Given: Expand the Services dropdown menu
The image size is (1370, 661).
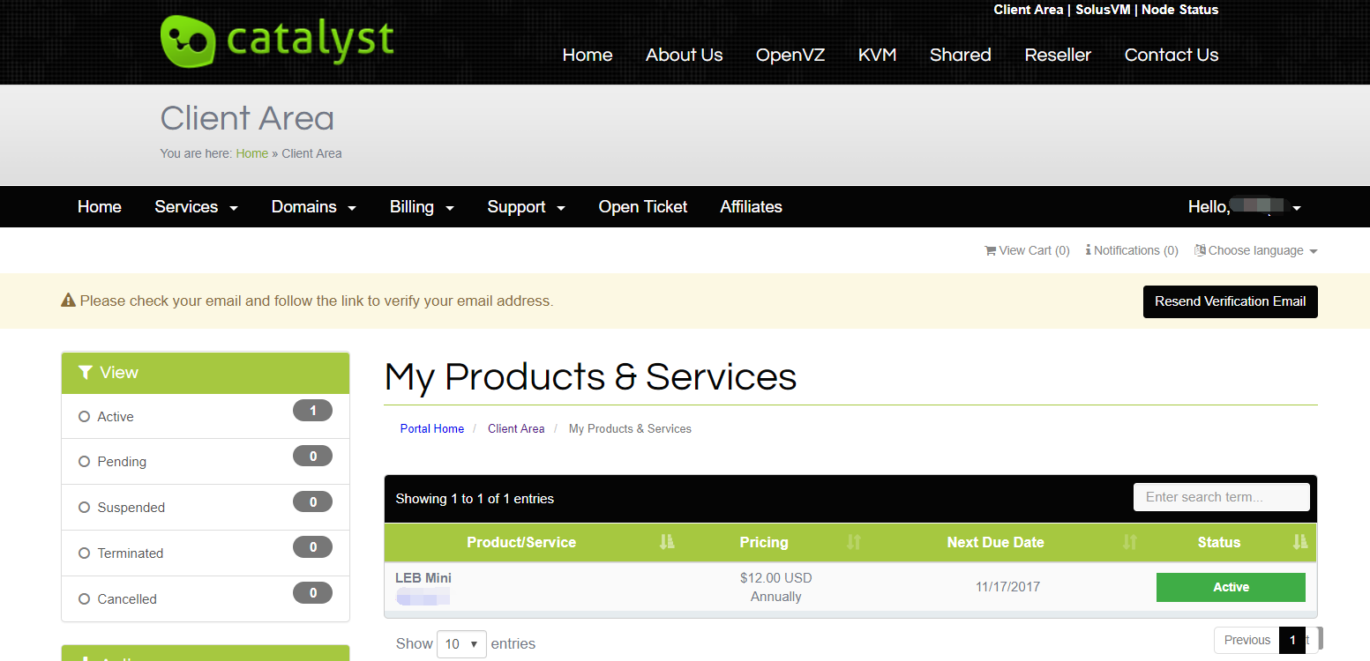Looking at the screenshot, I should (196, 207).
